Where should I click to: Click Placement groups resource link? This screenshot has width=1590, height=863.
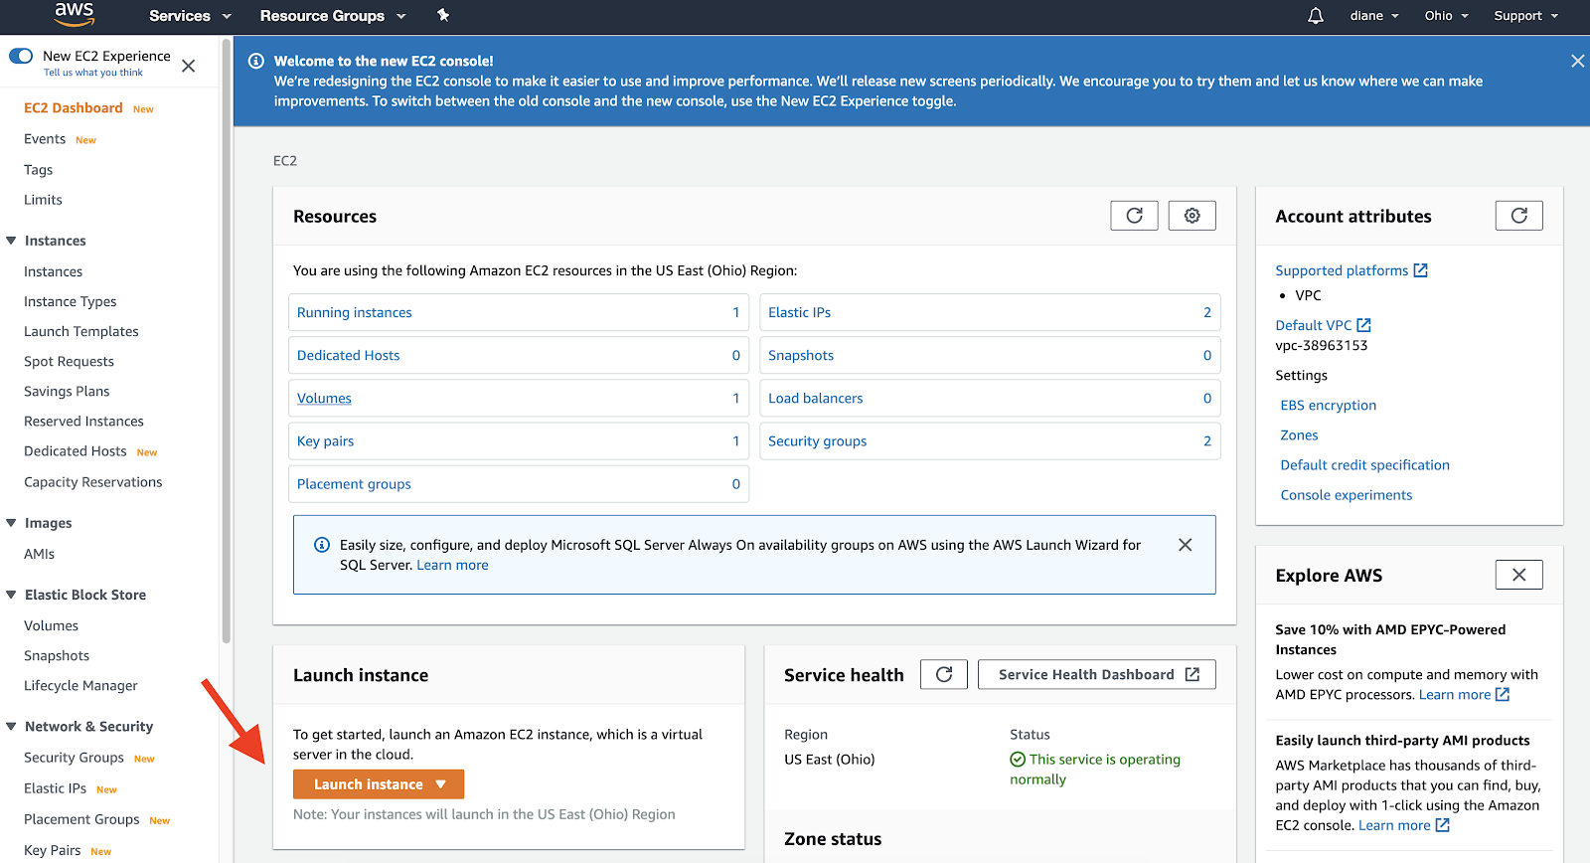(354, 484)
